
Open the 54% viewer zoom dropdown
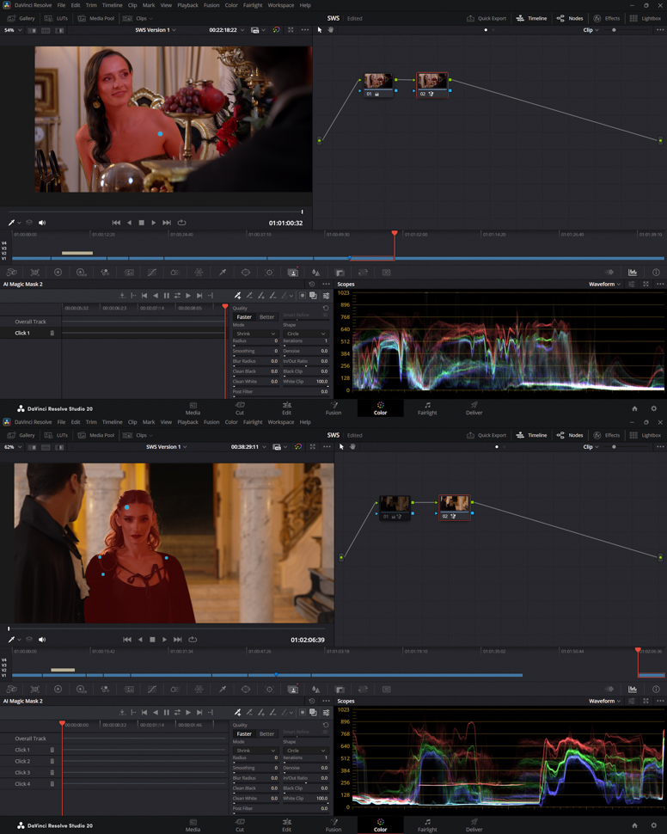click(13, 30)
